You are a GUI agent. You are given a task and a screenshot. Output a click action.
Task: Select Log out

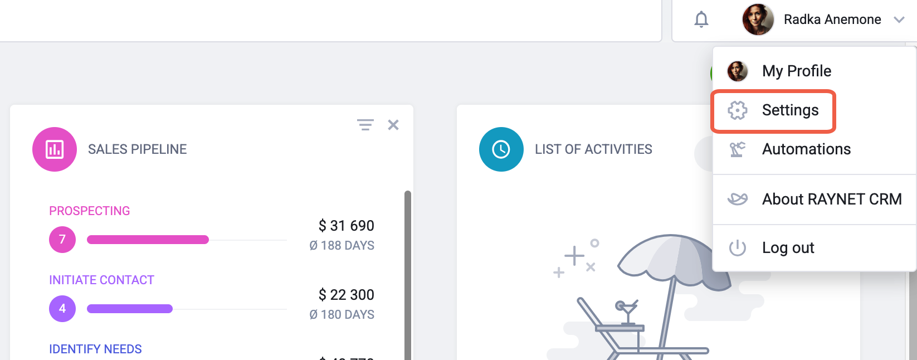pos(788,248)
